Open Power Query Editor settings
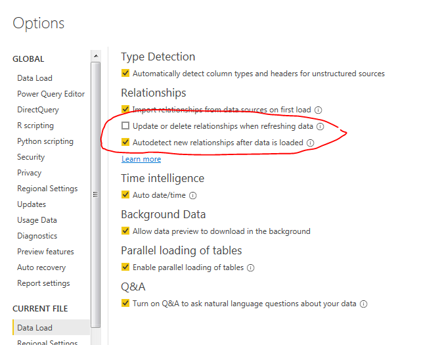This screenshot has width=438, height=345. [x=51, y=94]
